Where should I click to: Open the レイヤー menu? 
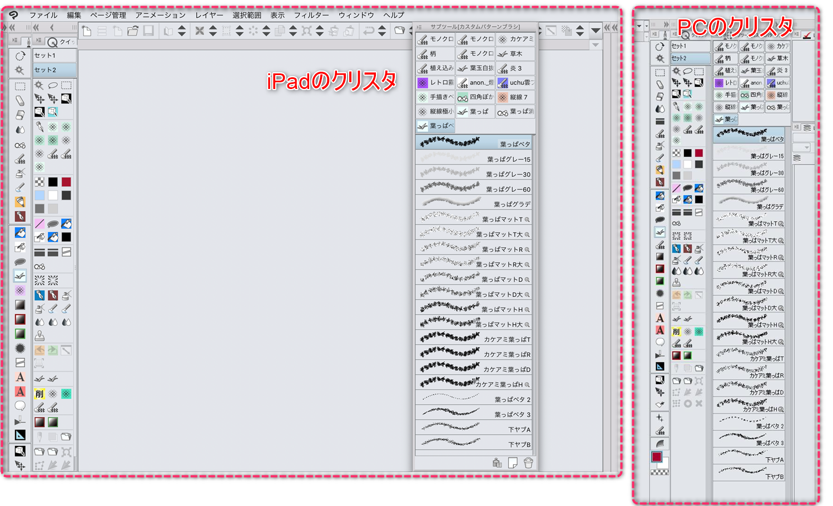coord(209,15)
